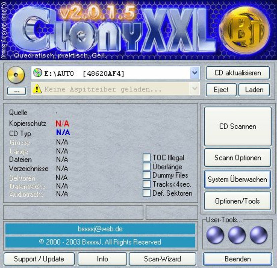The height and width of the screenshot is (268, 277).
Task: Enable the TOC Illegal checkbox
Action: click(x=146, y=157)
